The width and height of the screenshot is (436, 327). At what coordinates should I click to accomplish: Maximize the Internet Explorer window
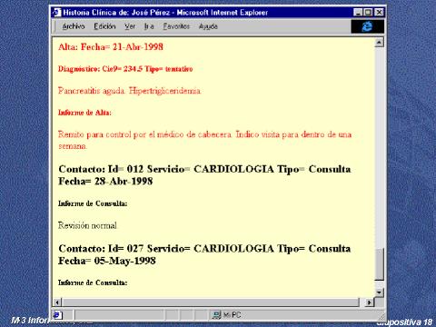pos(368,13)
